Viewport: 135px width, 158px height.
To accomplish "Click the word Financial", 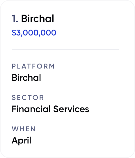I will 31,109.
